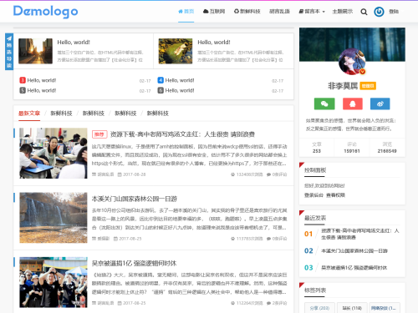Screen dimensions: 418x313
Task: Click the Hello, world! title beside sunset thumbnail
Action: coord(74,43)
